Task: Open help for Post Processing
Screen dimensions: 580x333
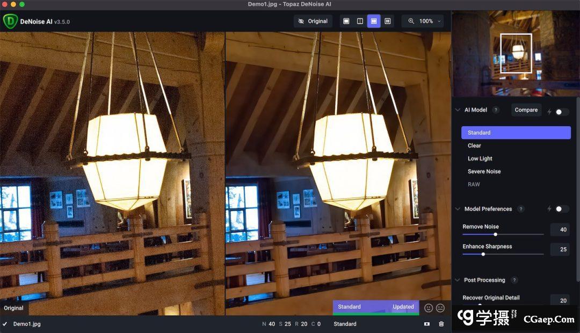Action: click(x=514, y=280)
